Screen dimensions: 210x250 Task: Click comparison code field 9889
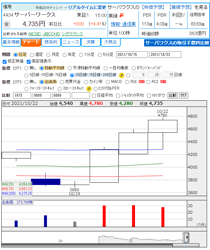coord(42,95)
